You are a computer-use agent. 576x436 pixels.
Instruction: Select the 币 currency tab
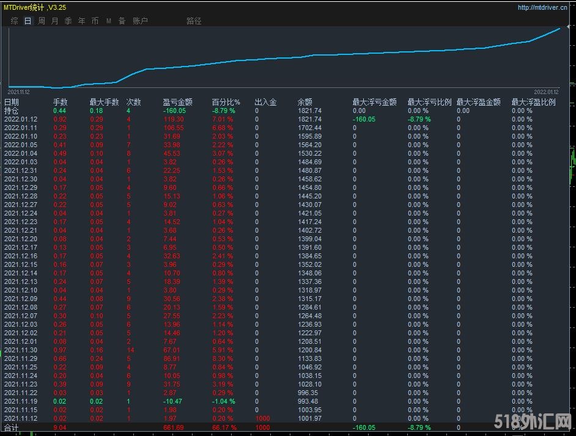[95, 21]
